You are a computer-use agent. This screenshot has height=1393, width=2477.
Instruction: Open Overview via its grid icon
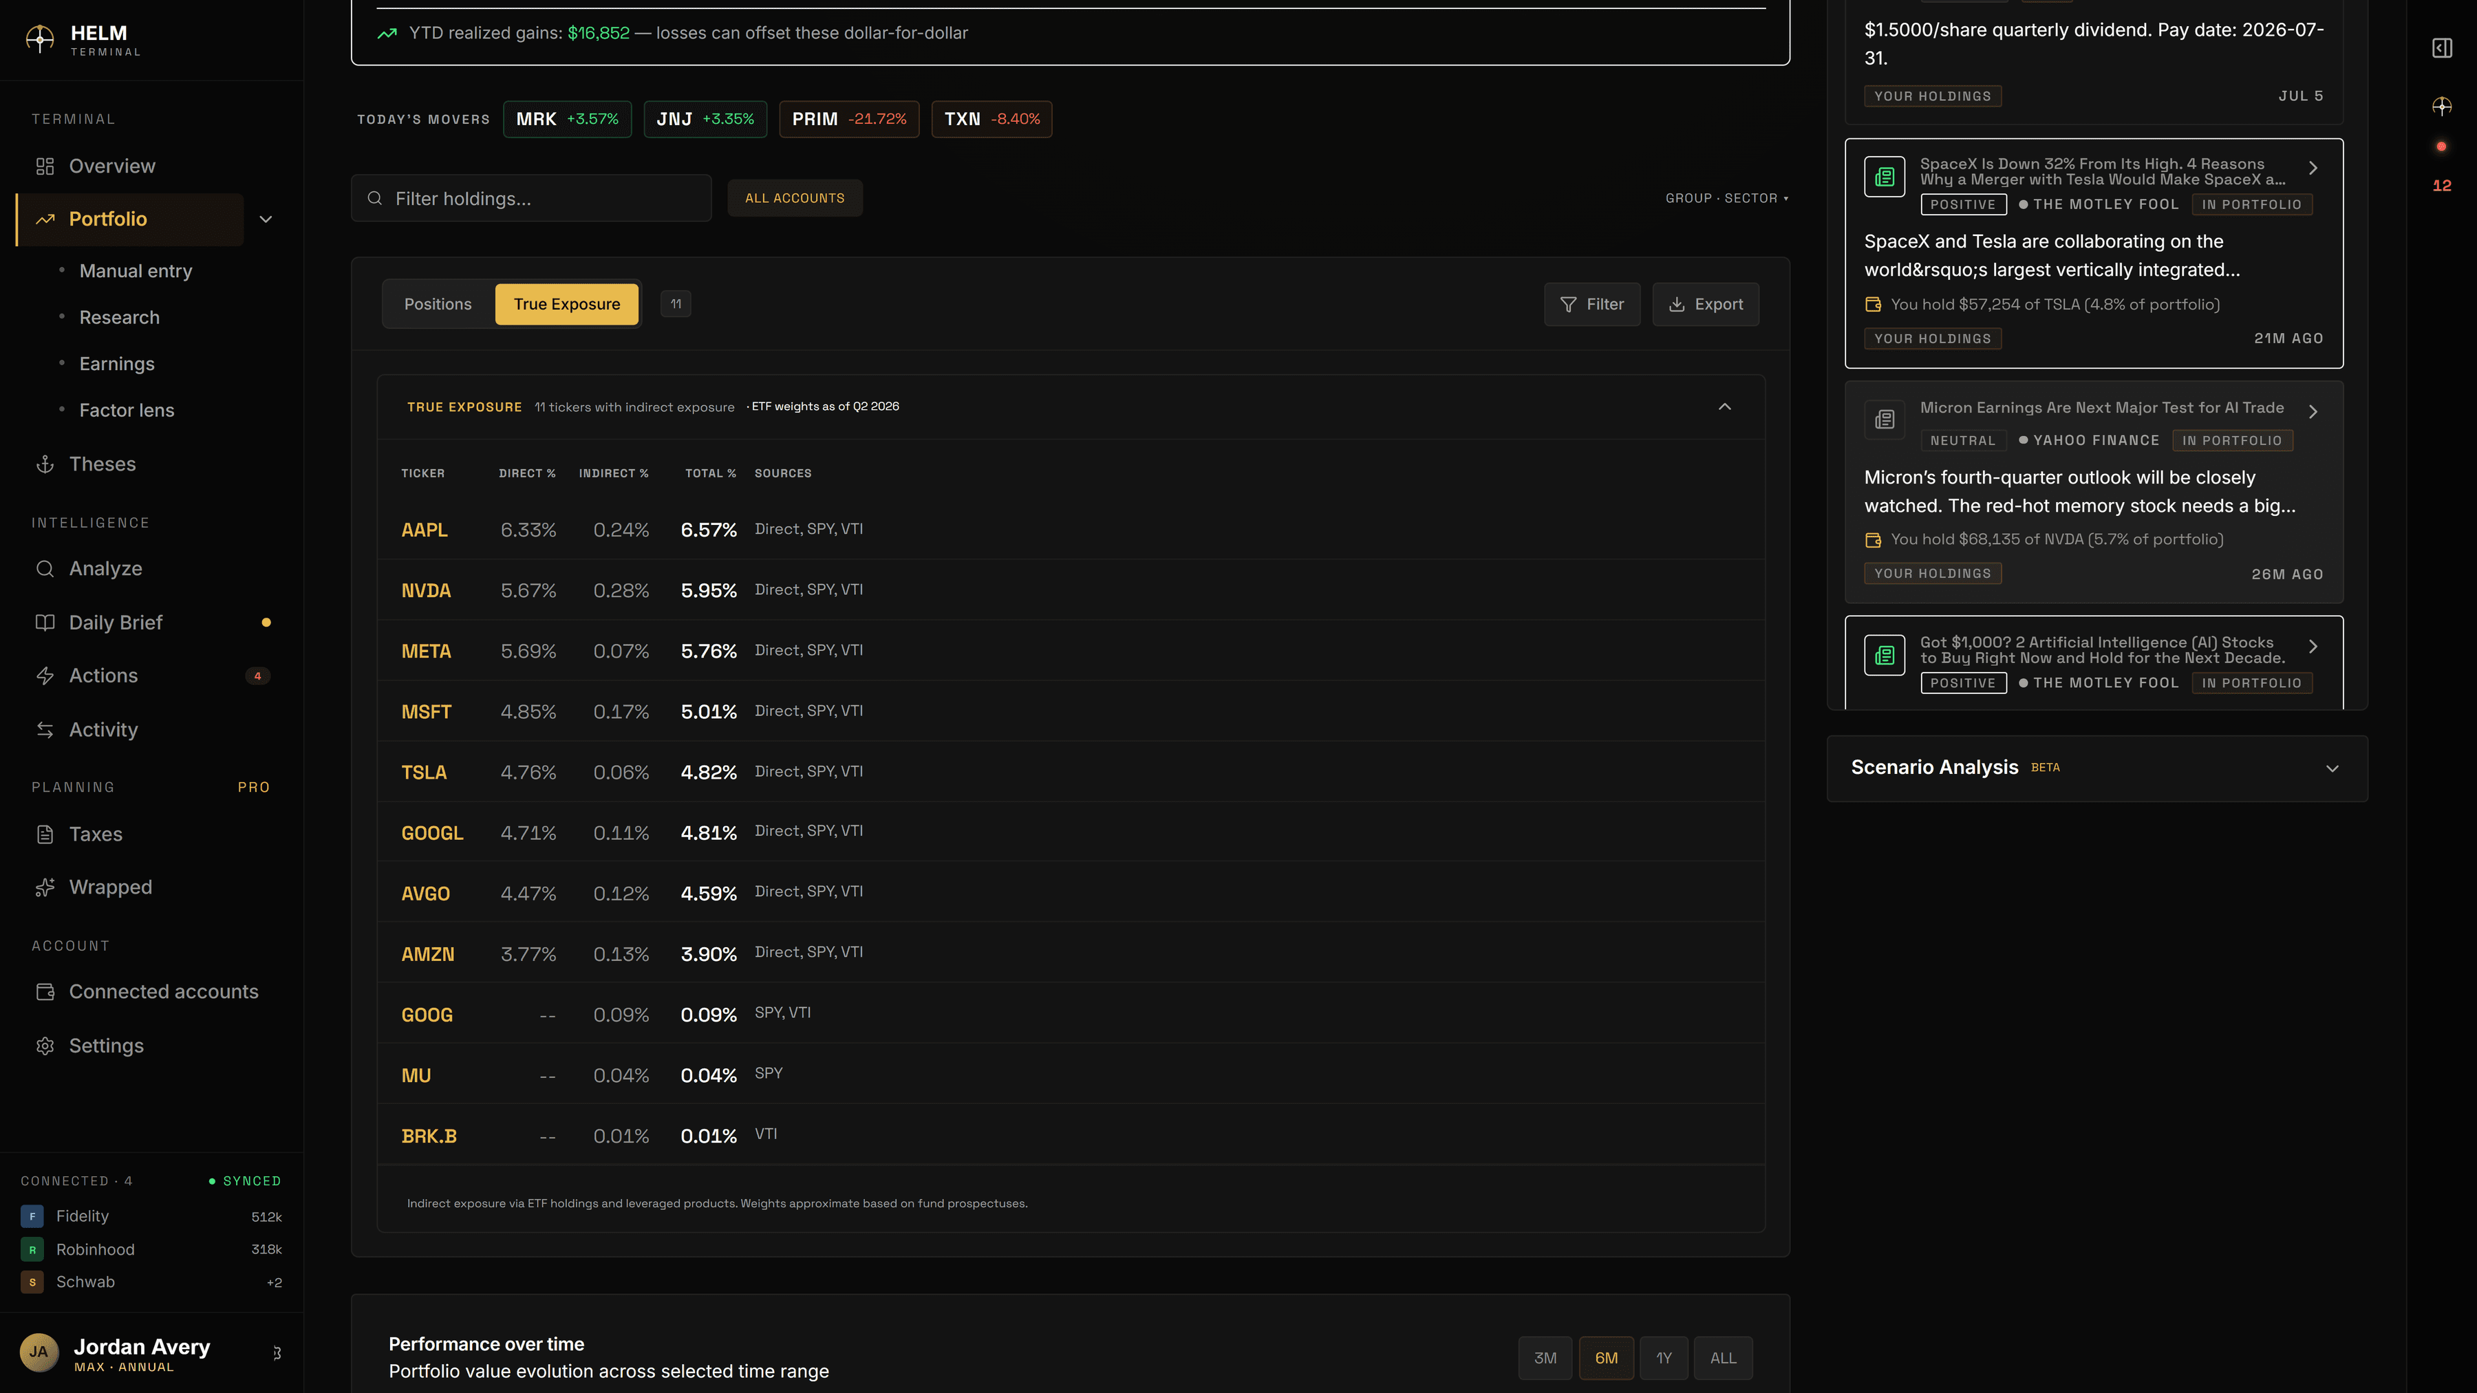tap(45, 166)
